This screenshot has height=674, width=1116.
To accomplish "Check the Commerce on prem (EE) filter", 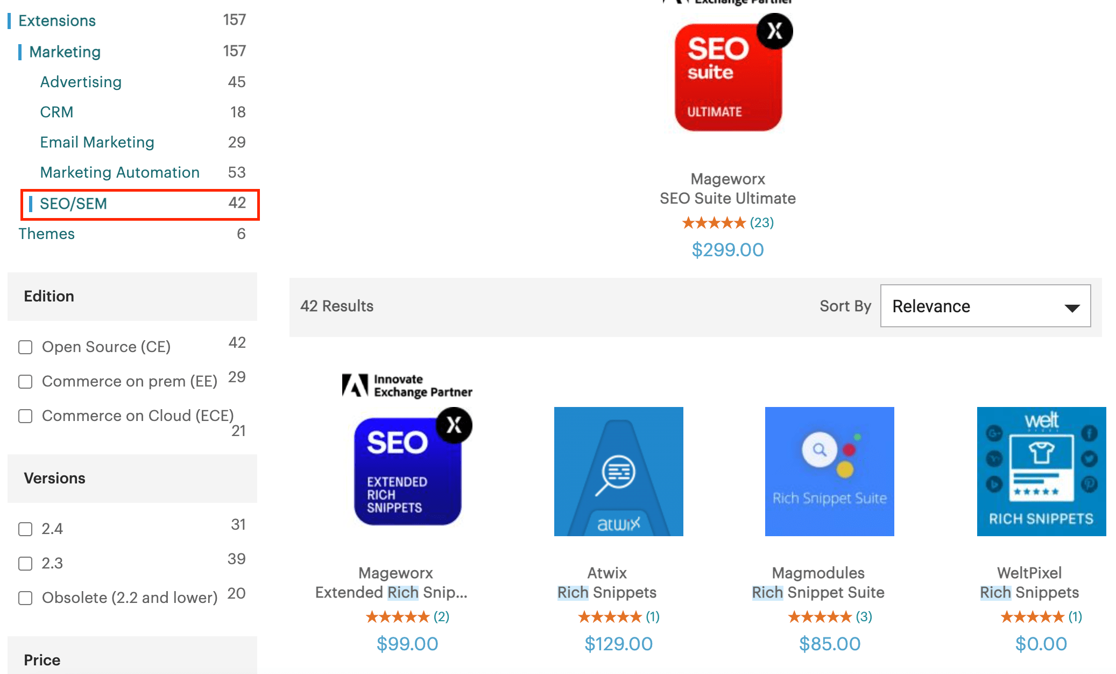I will click(25, 382).
